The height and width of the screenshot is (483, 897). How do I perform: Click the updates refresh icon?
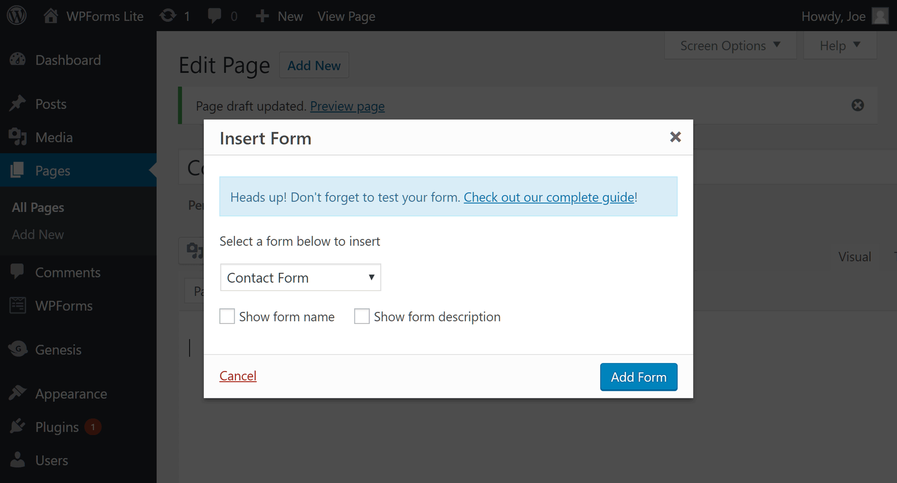[168, 16]
